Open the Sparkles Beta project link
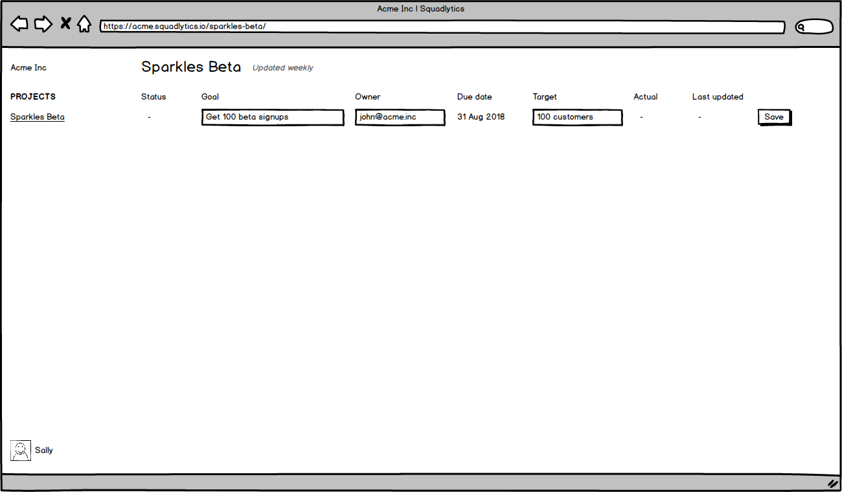842x492 pixels. (x=38, y=117)
